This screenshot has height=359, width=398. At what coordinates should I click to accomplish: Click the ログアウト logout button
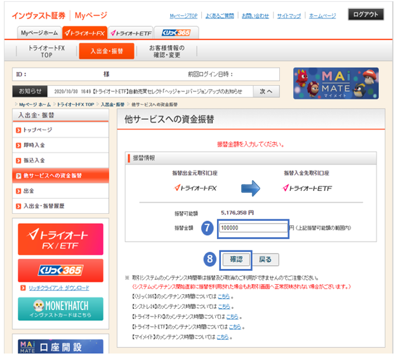pos(366,15)
